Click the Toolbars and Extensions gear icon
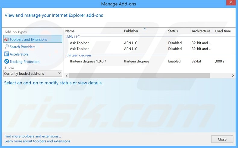Viewport: 238px width, 148px height. coord(7,39)
